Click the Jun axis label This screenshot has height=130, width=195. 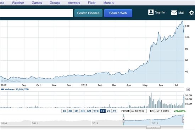pyautogui.click(x=161, y=85)
